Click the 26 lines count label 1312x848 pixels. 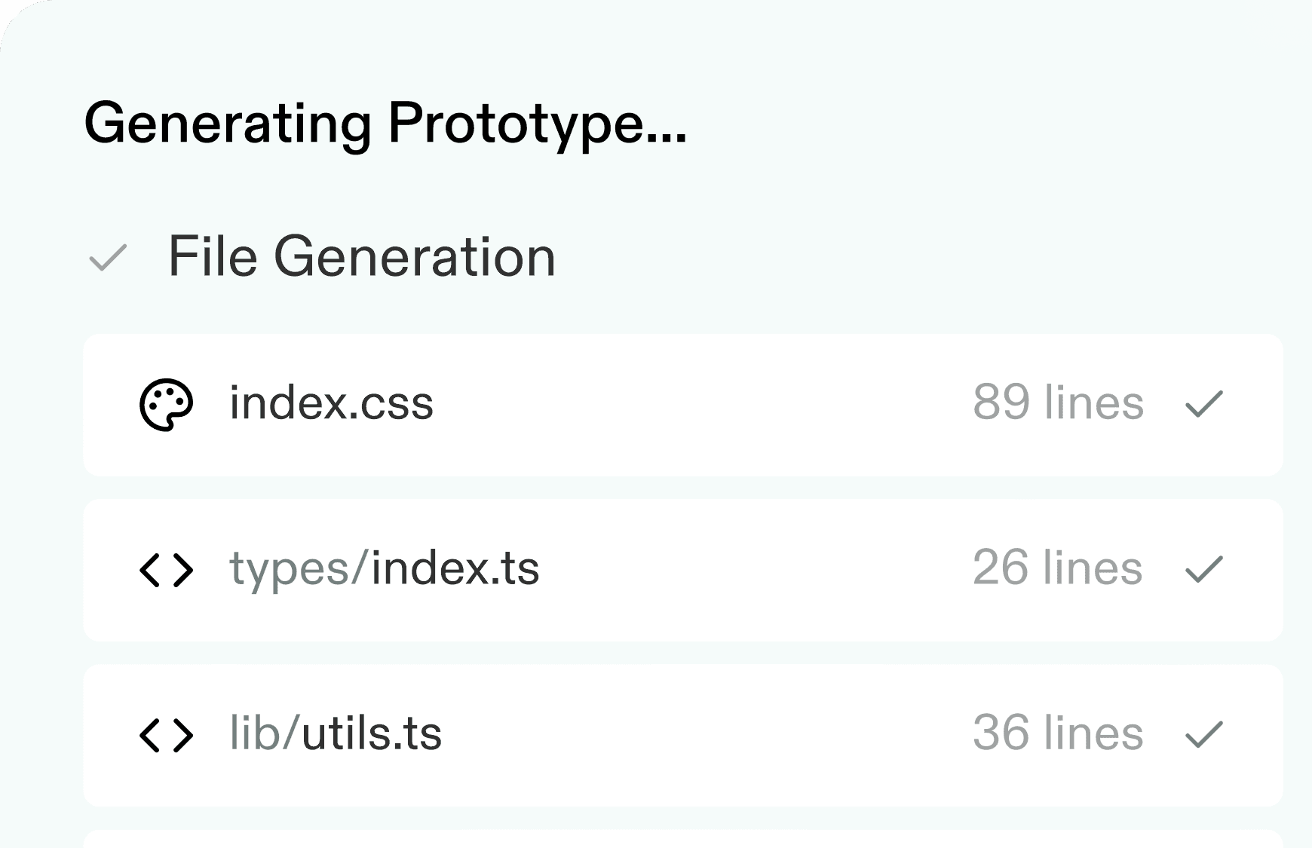click(1057, 568)
